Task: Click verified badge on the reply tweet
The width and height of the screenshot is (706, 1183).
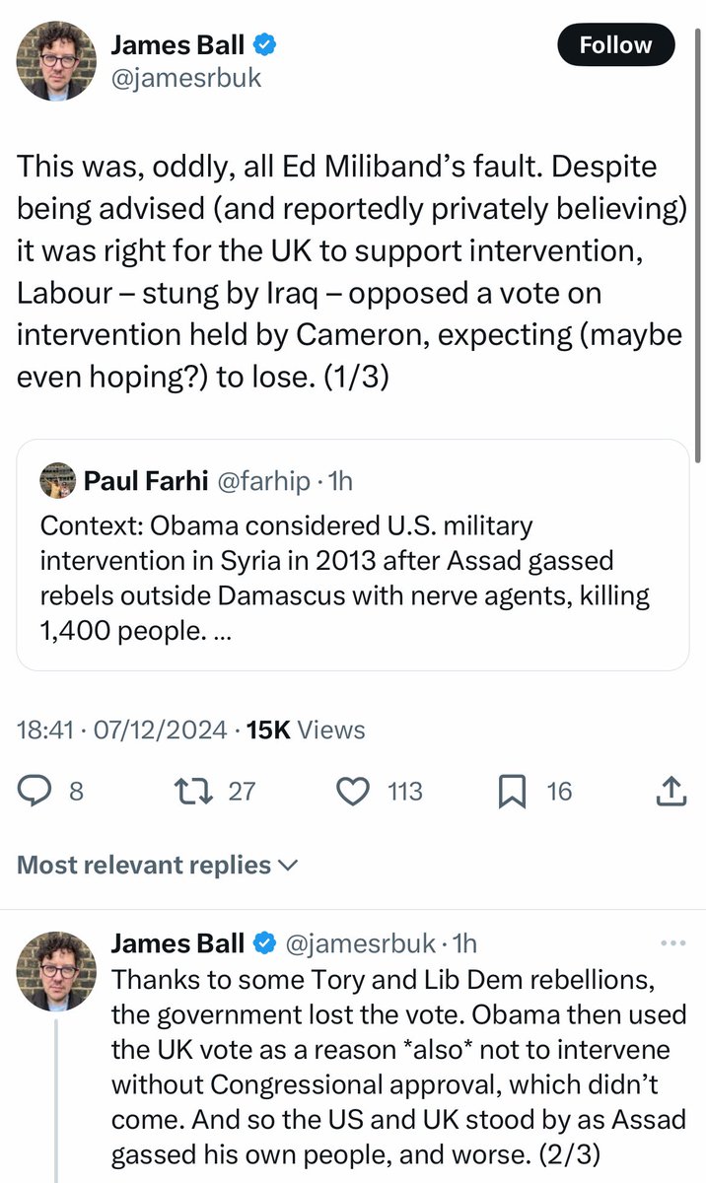Action: pyautogui.click(x=265, y=943)
